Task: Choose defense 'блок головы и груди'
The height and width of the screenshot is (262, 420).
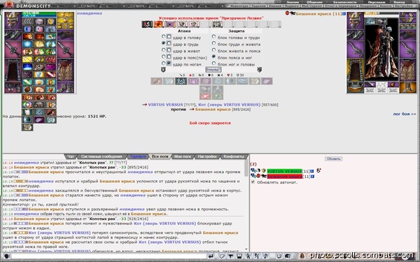Action: tap(213, 36)
